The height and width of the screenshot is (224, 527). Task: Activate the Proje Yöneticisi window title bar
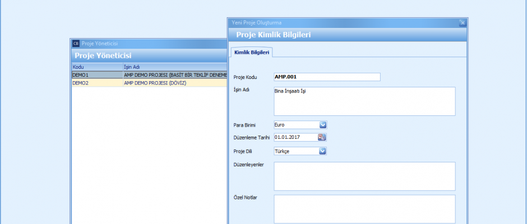146,43
